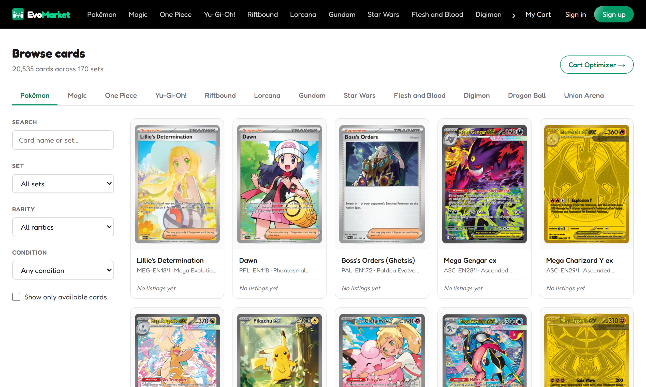Open the Mega Charizard Y ex card image

[586, 184]
